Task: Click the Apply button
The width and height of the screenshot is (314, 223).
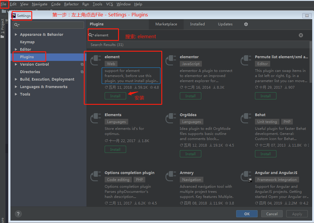Action: click(297, 214)
